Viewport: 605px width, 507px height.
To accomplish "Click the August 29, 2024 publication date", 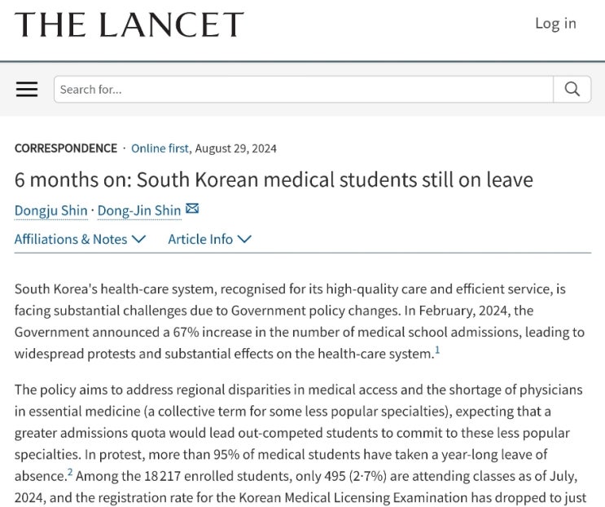I will point(236,148).
